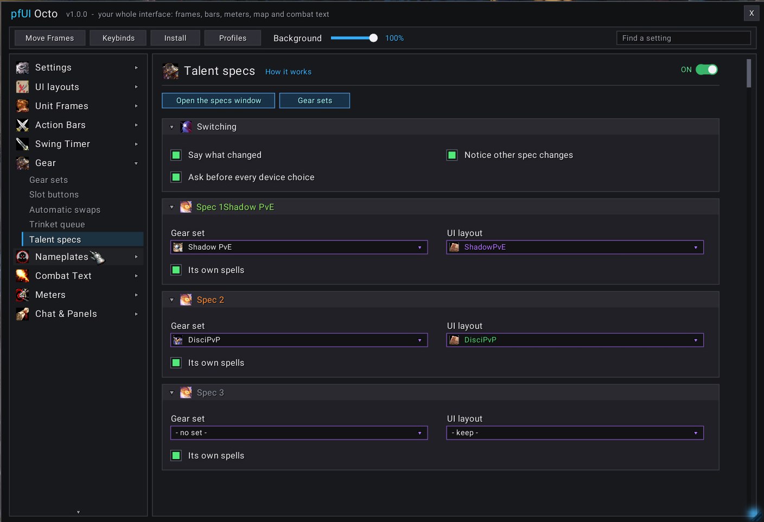
Task: Open Gear sets in sidebar list
Action: pyautogui.click(x=48, y=180)
